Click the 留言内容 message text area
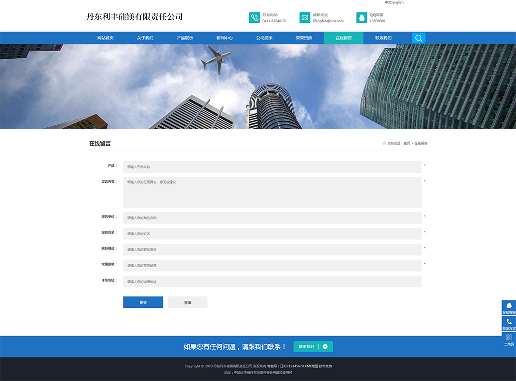 pos(272,192)
